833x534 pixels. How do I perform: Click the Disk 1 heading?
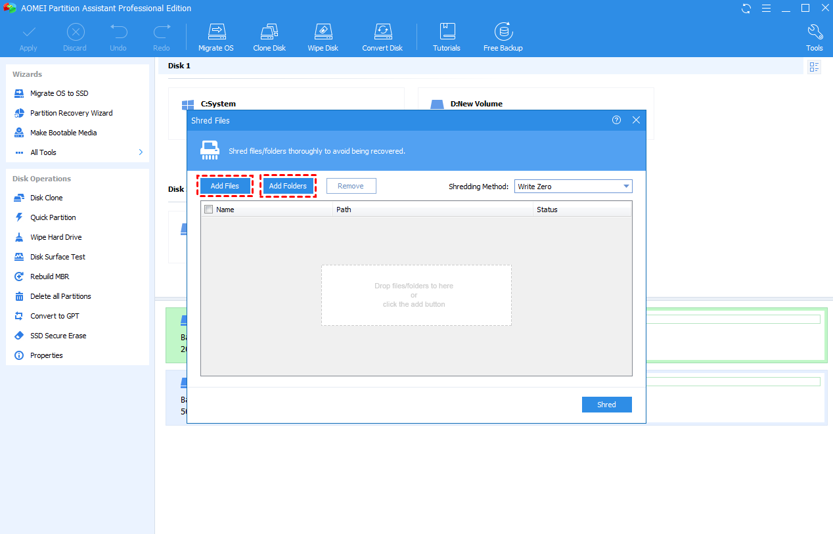(179, 66)
